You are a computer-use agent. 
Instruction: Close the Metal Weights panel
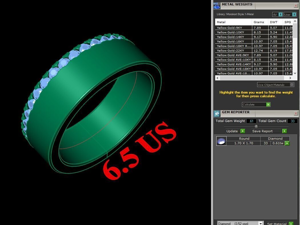tap(296, 6)
